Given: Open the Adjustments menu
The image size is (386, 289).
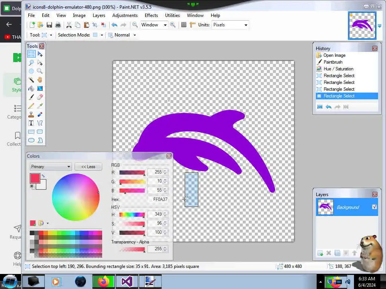Looking at the screenshot, I should pos(125,15).
